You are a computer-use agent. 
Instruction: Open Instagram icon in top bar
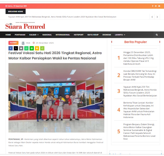tap(156, 6)
